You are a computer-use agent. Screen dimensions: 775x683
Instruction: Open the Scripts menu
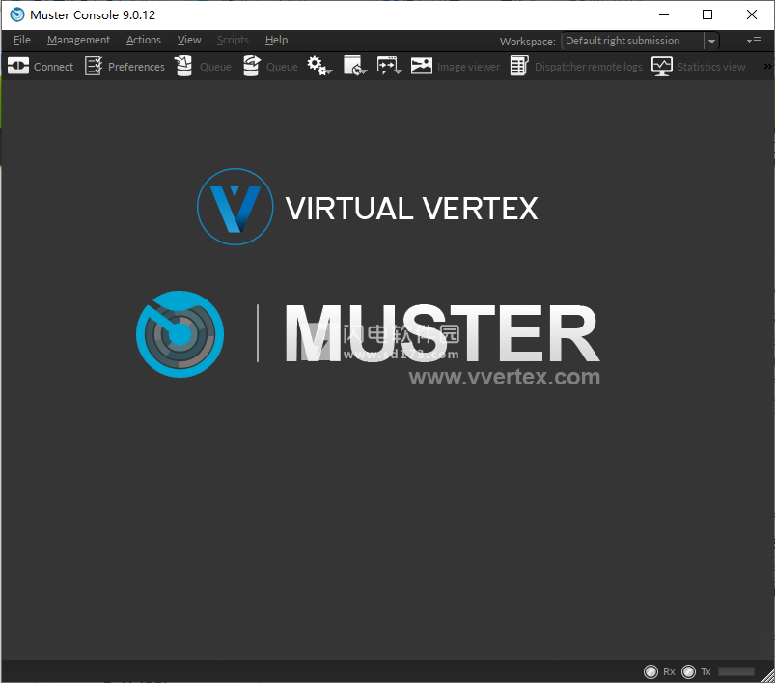pos(233,40)
